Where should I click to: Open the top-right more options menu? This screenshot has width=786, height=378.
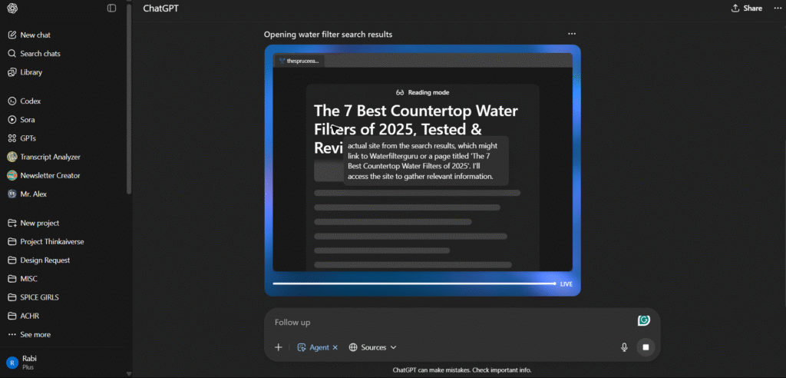coord(778,8)
